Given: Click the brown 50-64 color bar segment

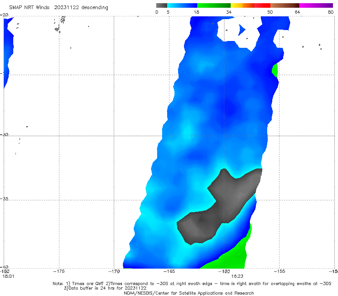Looking at the screenshot, I should pos(285,5).
